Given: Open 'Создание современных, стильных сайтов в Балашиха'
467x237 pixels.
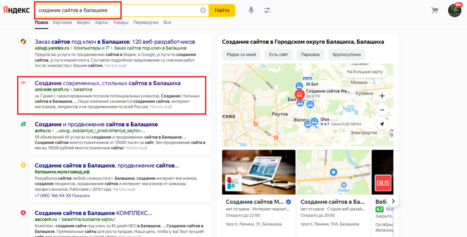Looking at the screenshot, I should [x=107, y=83].
